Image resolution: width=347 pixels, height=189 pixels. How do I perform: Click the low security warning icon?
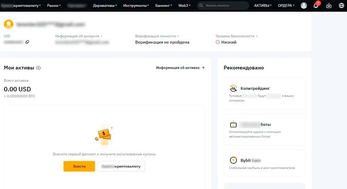(218, 42)
